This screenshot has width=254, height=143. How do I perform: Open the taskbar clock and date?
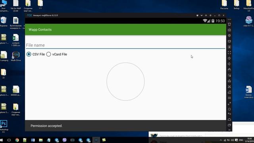click(x=250, y=140)
